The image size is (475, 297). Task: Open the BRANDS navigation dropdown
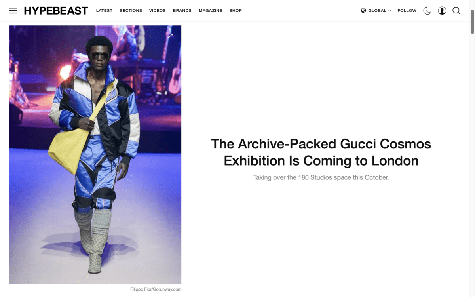[182, 11]
